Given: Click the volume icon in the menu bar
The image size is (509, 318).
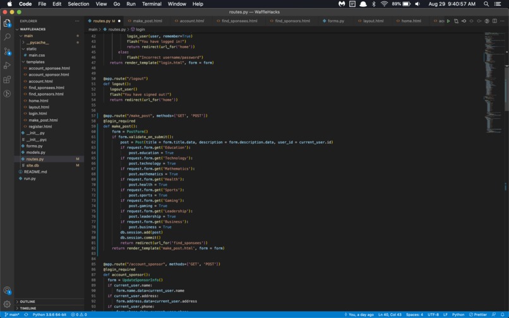Looking at the screenshot, I should (418, 4).
